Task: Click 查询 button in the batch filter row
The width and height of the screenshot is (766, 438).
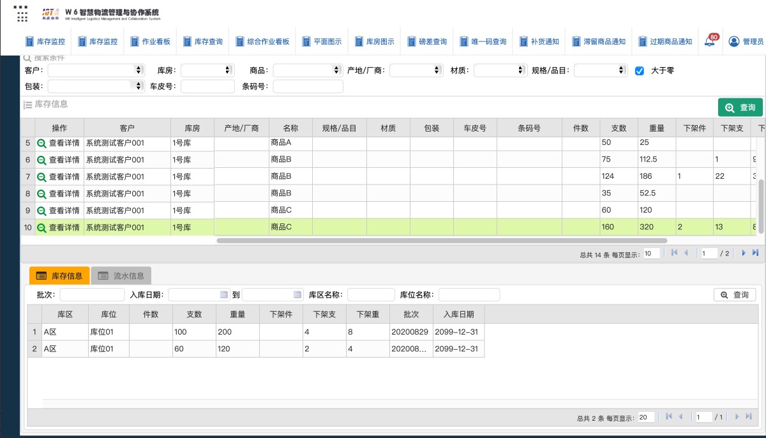Action: 734,295
